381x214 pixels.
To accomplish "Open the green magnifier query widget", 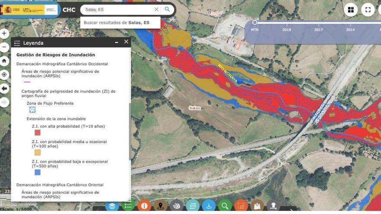I will tap(225, 206).
